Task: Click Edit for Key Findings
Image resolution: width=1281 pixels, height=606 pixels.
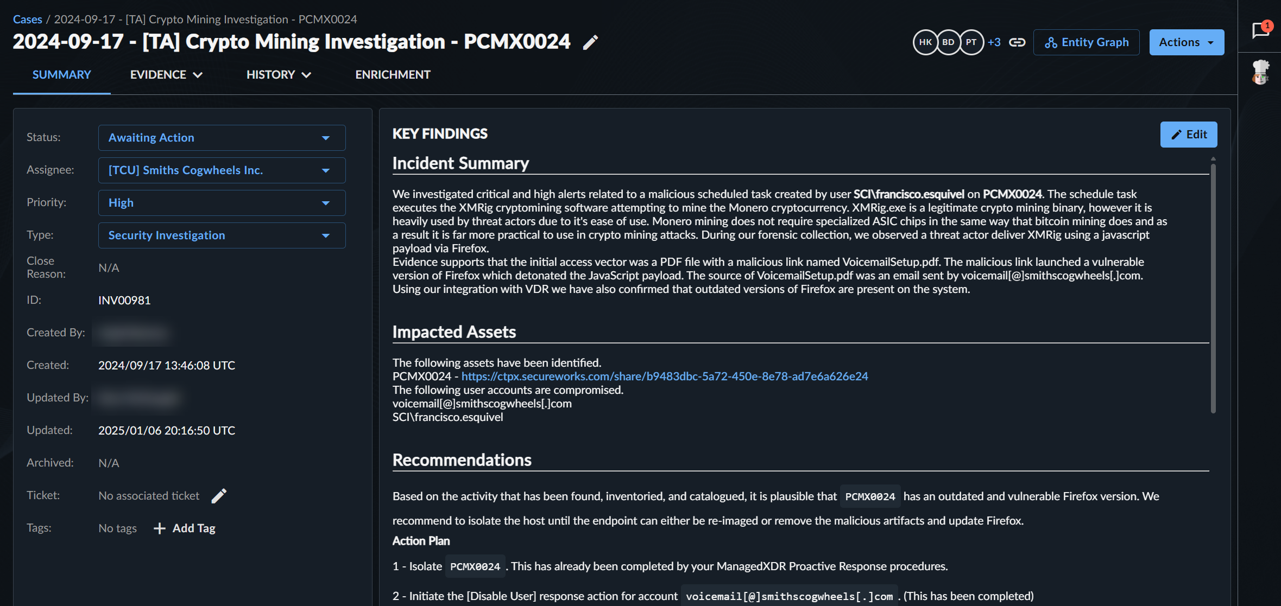Action: (1188, 135)
